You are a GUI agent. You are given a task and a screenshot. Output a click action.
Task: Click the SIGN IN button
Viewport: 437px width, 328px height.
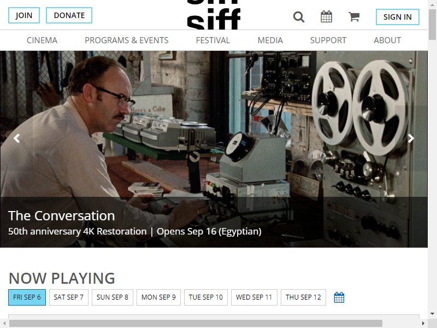point(398,17)
